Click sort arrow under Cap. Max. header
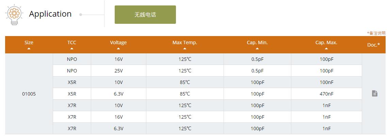 pyautogui.click(x=326, y=49)
